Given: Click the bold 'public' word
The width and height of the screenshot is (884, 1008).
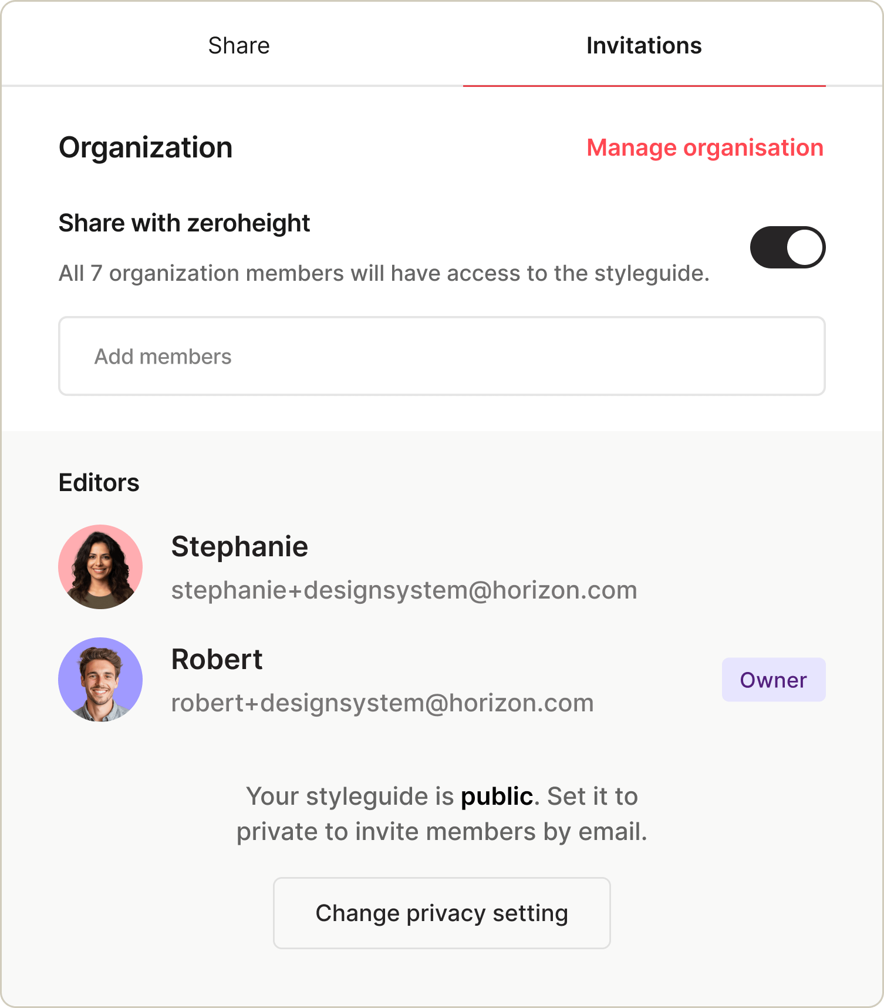Looking at the screenshot, I should 497,797.
